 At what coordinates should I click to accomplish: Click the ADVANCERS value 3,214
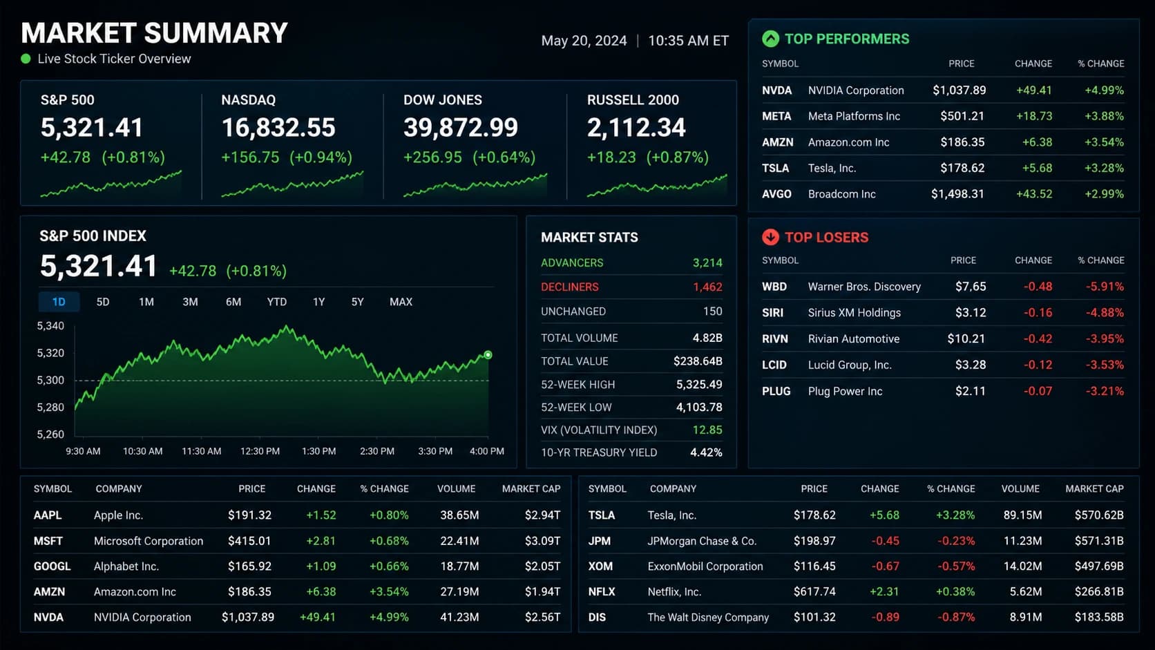coord(707,263)
